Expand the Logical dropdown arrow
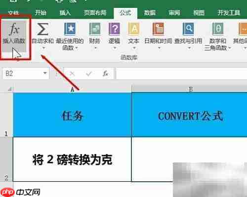The height and width of the screenshot is (197, 247). click(x=115, y=48)
